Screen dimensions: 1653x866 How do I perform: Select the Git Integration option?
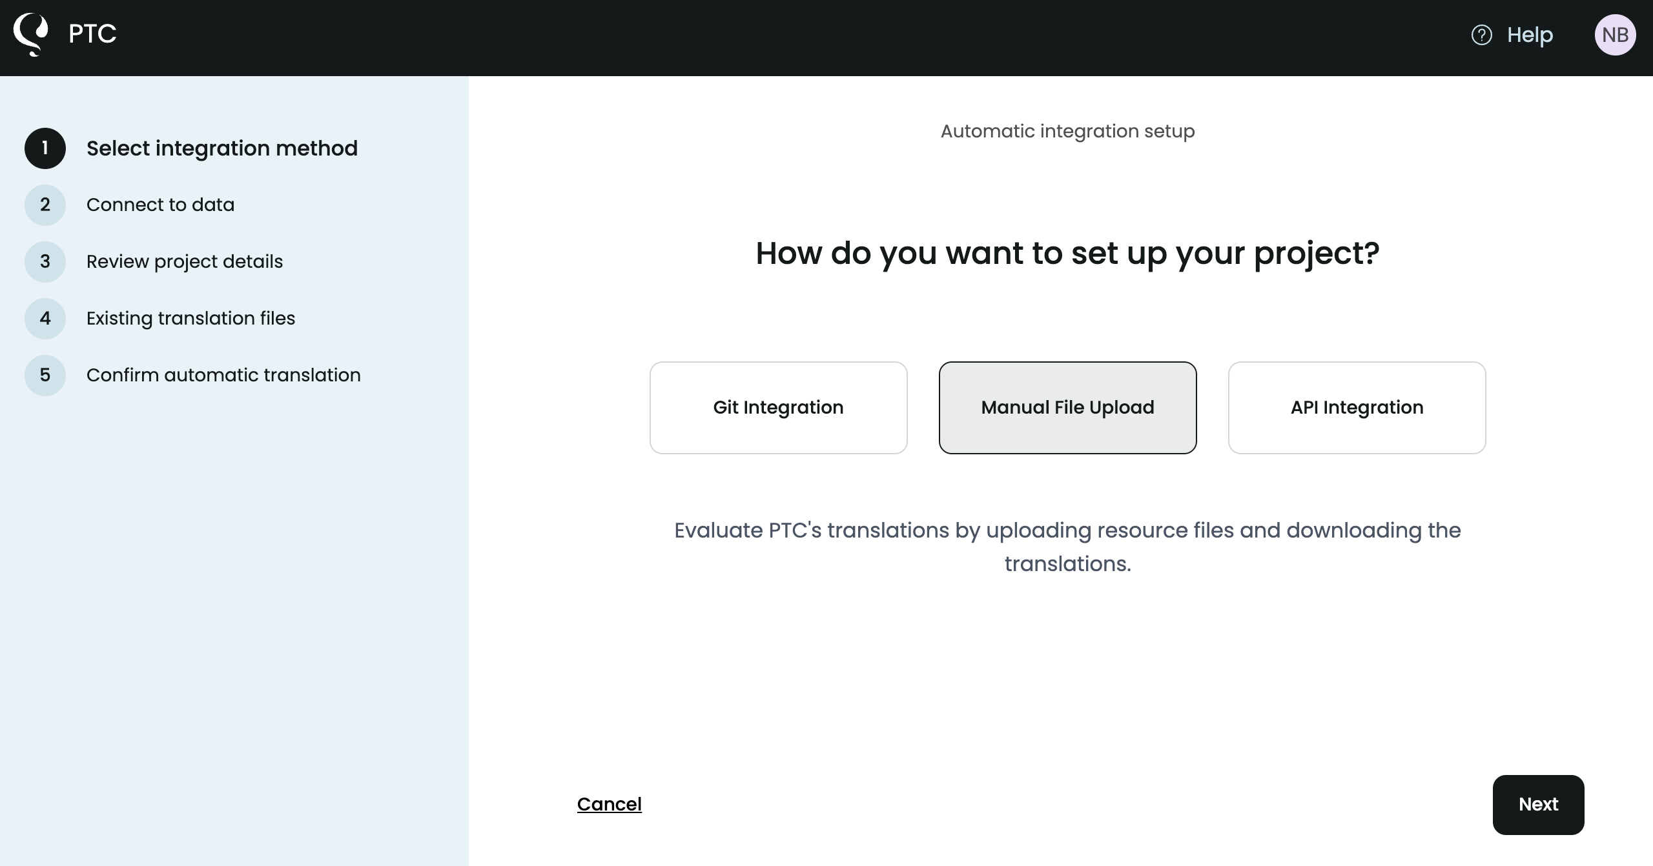tap(778, 407)
